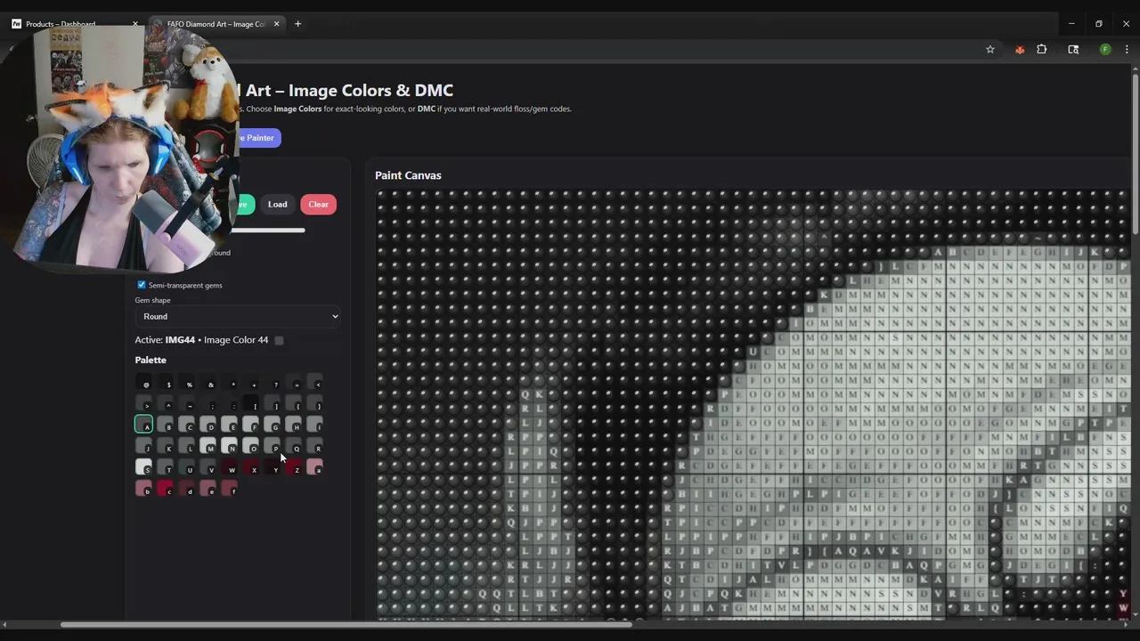This screenshot has width=1140, height=641.
Task: Select palette swatch with ^ symbol
Action: click(165, 402)
